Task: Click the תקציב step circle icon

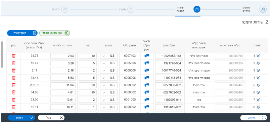Action: click(131, 9)
